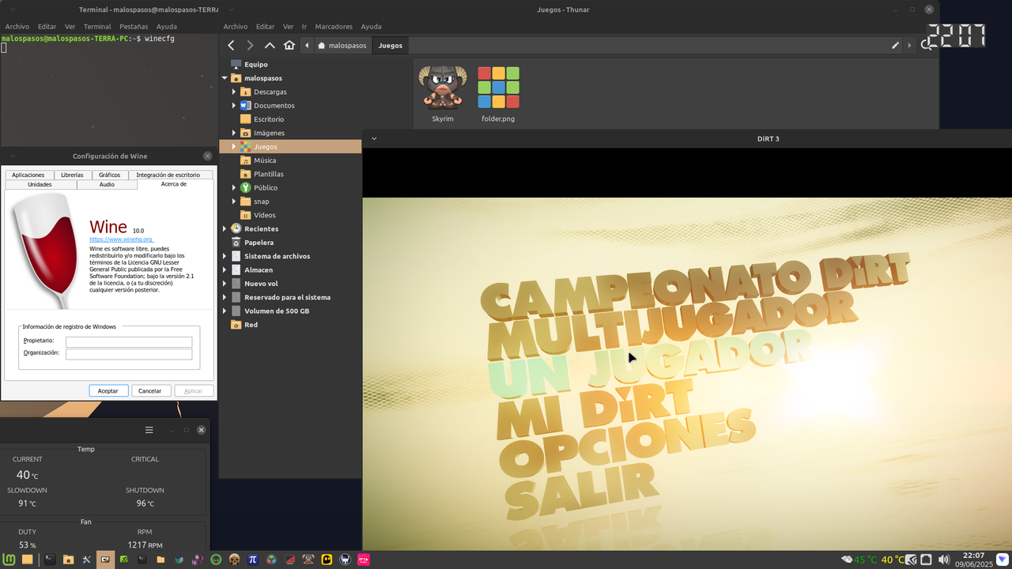The image size is (1012, 569).
Task: Focus the Propietario input field
Action: (x=129, y=342)
